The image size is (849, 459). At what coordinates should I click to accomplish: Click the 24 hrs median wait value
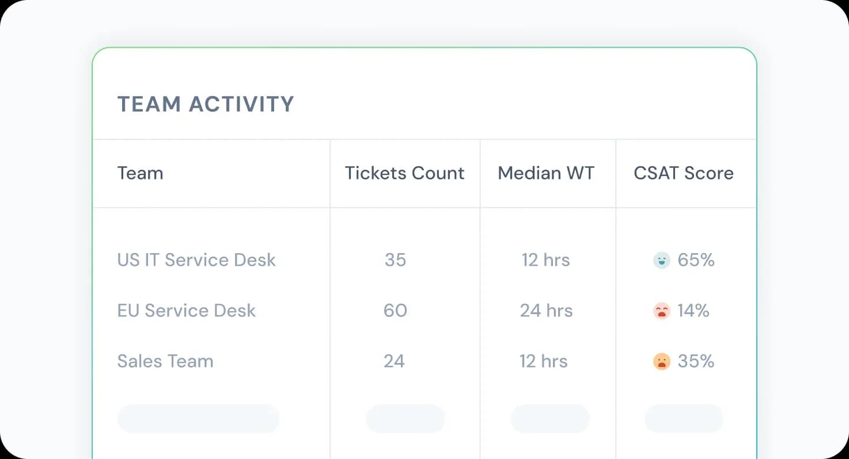coord(546,311)
